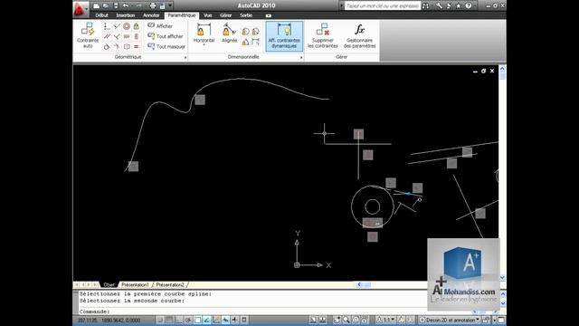
Task: Open the AutoCAD application menu button
Action: [x=81, y=9]
